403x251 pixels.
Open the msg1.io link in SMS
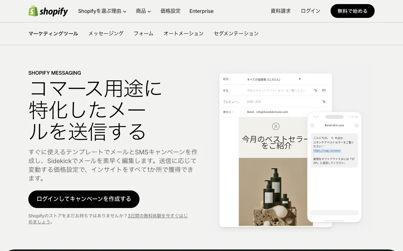327,150
